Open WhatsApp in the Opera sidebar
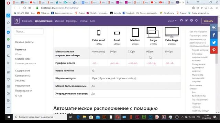The width and height of the screenshot is (220, 123). [8, 39]
